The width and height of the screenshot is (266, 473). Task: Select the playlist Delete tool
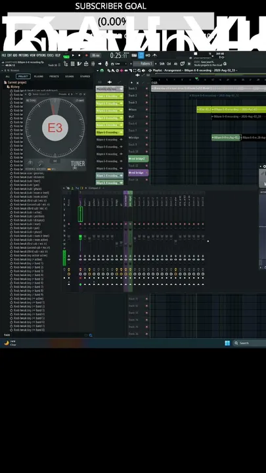[118, 70]
